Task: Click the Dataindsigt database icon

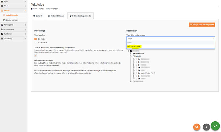Action: 2,38
